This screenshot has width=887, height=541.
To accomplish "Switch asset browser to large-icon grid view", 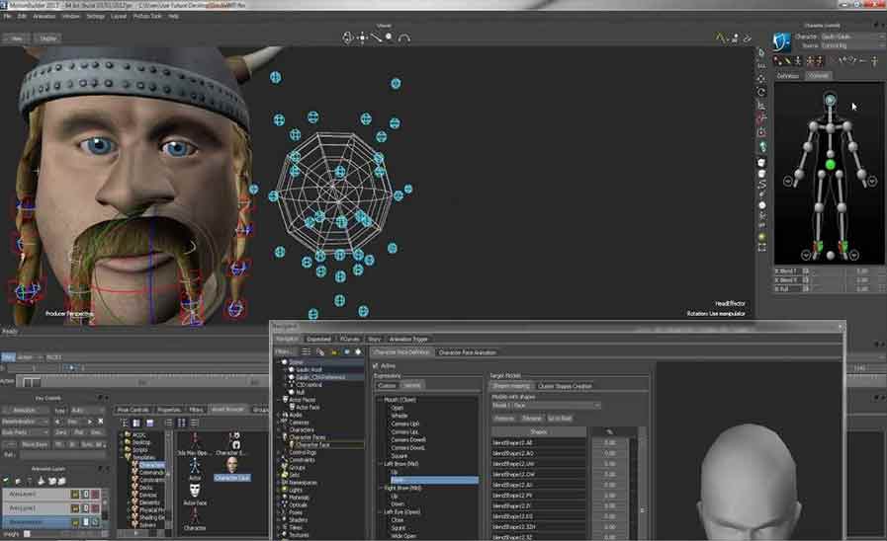I will click(x=182, y=423).
